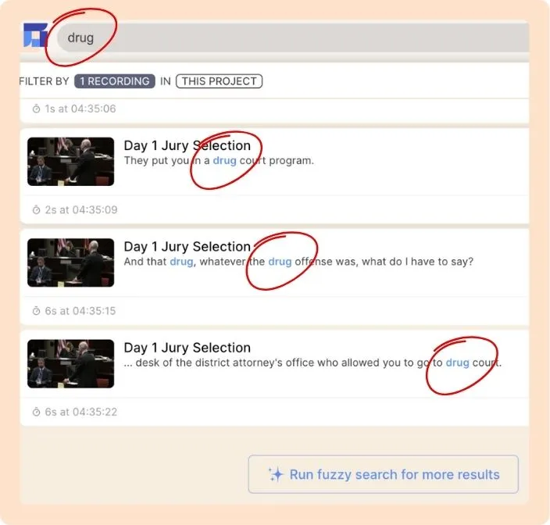This screenshot has width=550, height=525.
Task: Open 'Day 1 Jury Selection' above drug offense text
Action: click(x=187, y=247)
